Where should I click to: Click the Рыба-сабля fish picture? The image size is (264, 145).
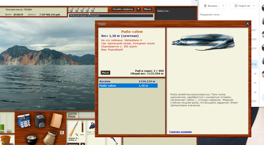click(203, 42)
